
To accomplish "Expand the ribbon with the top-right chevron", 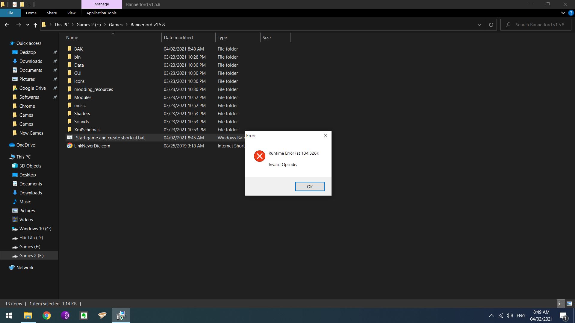I will (x=563, y=13).
